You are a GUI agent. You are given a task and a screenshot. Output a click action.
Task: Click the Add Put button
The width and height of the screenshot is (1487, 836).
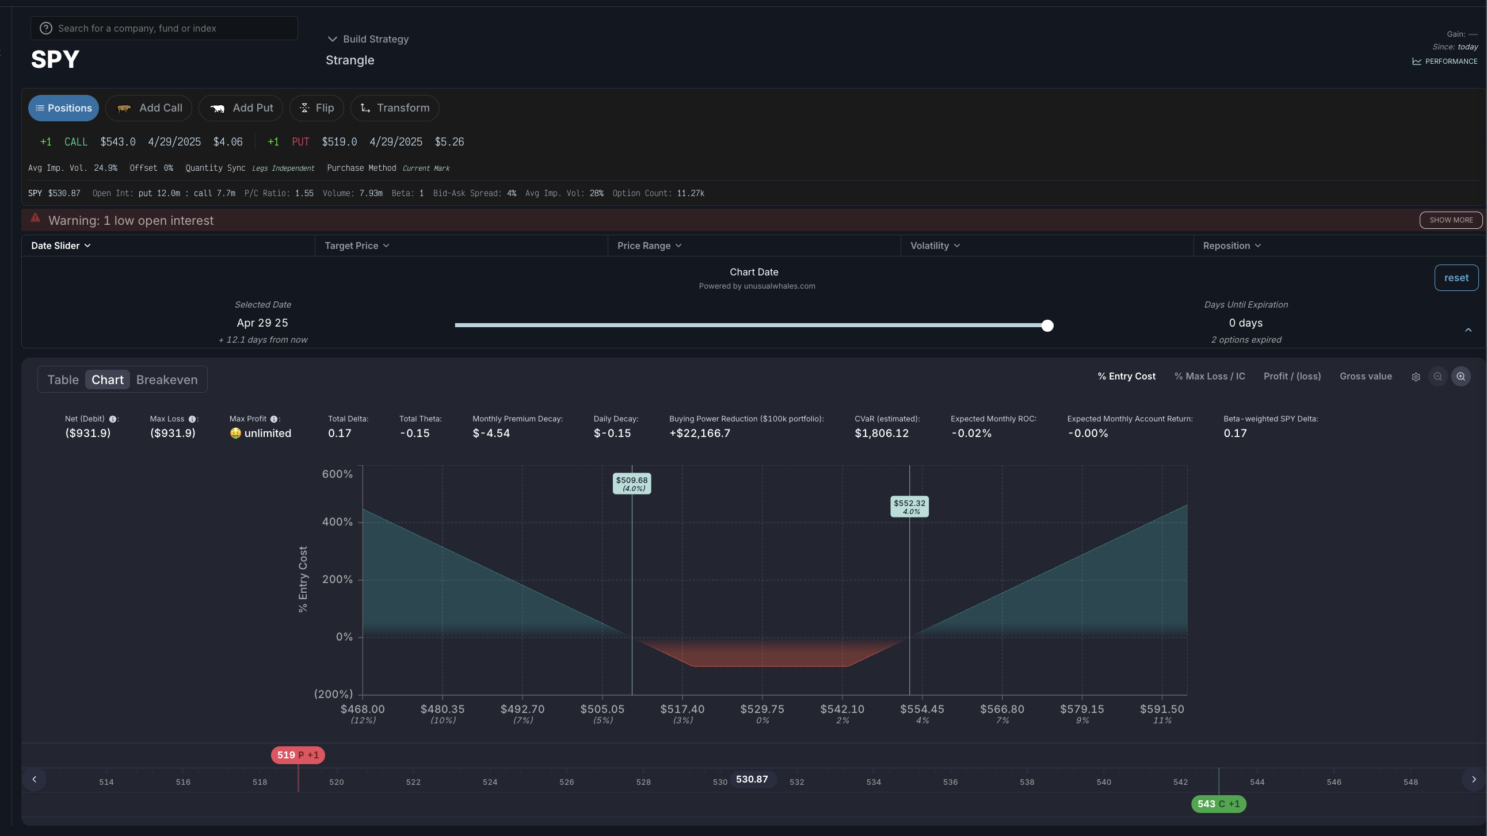(x=241, y=108)
